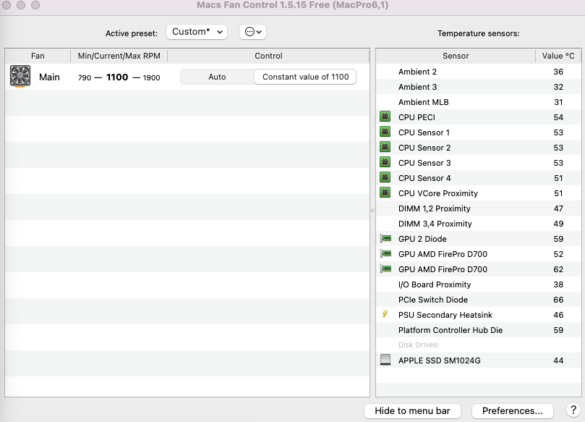Select the Ambient MLB sensor row
The height and width of the screenshot is (422, 585).
point(479,102)
